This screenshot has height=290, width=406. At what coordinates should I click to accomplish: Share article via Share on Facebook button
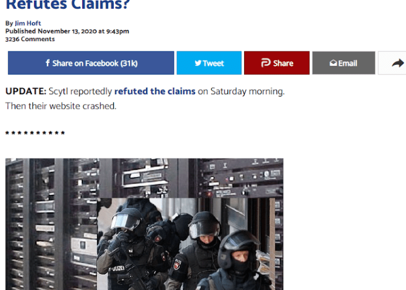[91, 63]
